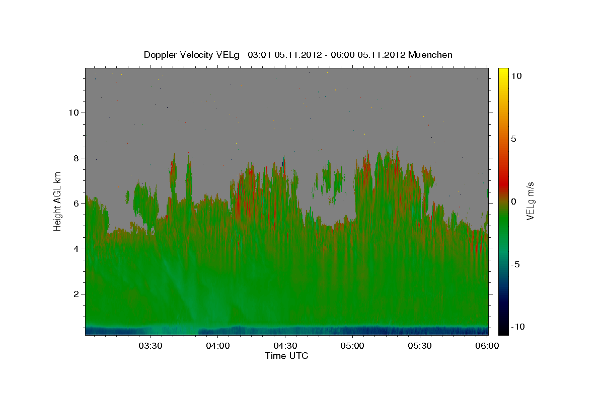Viewport: 604px width, 402px height.
Task: Click the 04:00 time tick label
Action: pos(217,346)
